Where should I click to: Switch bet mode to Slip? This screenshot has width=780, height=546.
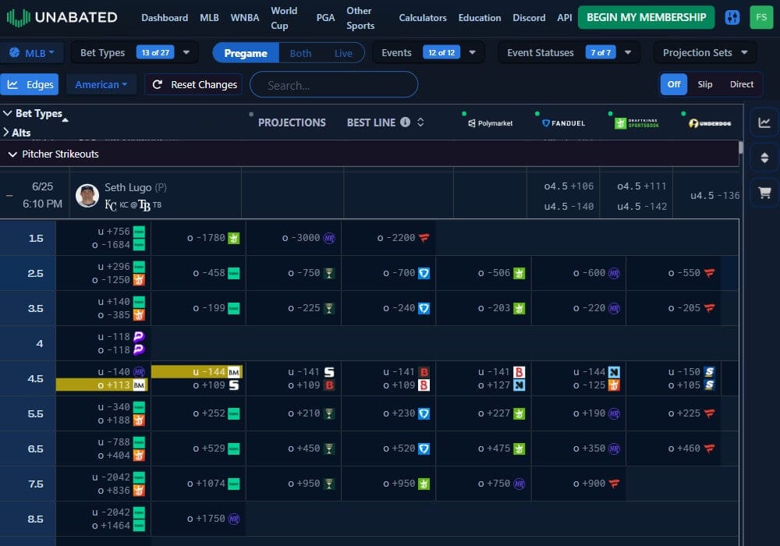coord(705,84)
